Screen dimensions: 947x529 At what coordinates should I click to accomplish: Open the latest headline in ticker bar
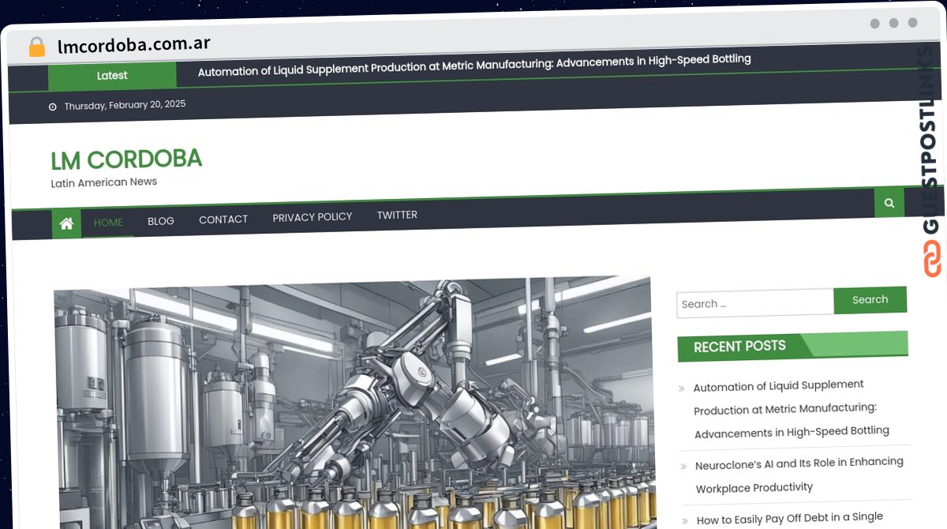click(x=473, y=65)
